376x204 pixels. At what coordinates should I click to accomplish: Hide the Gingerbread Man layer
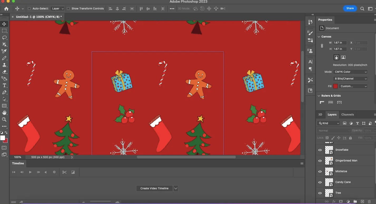coord(320,161)
